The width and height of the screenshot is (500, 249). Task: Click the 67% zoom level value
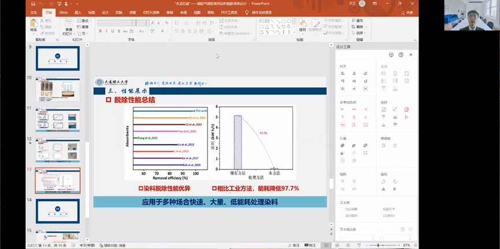(x=406, y=246)
